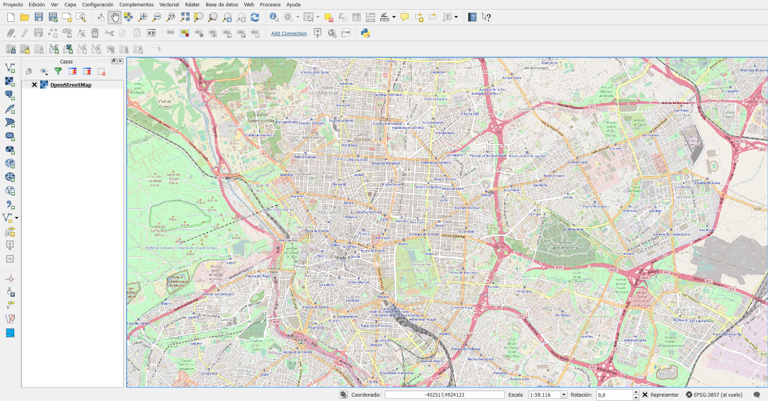Click the What's This help cursor icon
The width and height of the screenshot is (768, 401).
point(486,17)
